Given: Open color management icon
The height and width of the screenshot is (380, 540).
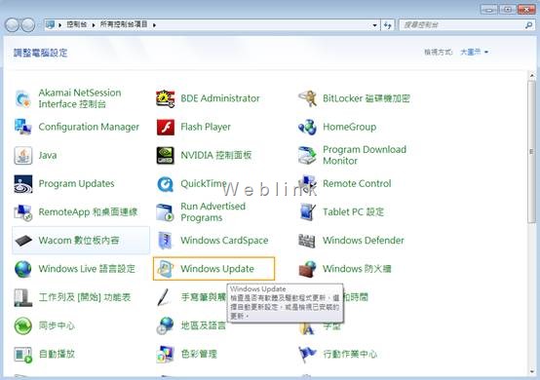Looking at the screenshot, I should click(x=166, y=354).
